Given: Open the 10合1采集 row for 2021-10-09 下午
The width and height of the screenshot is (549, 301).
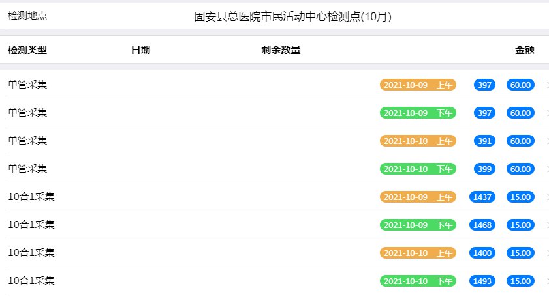Looking at the screenshot, I should pos(31,225).
